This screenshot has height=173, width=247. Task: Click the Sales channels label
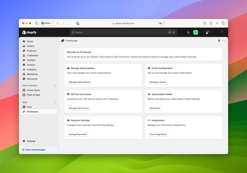[x=29, y=85]
